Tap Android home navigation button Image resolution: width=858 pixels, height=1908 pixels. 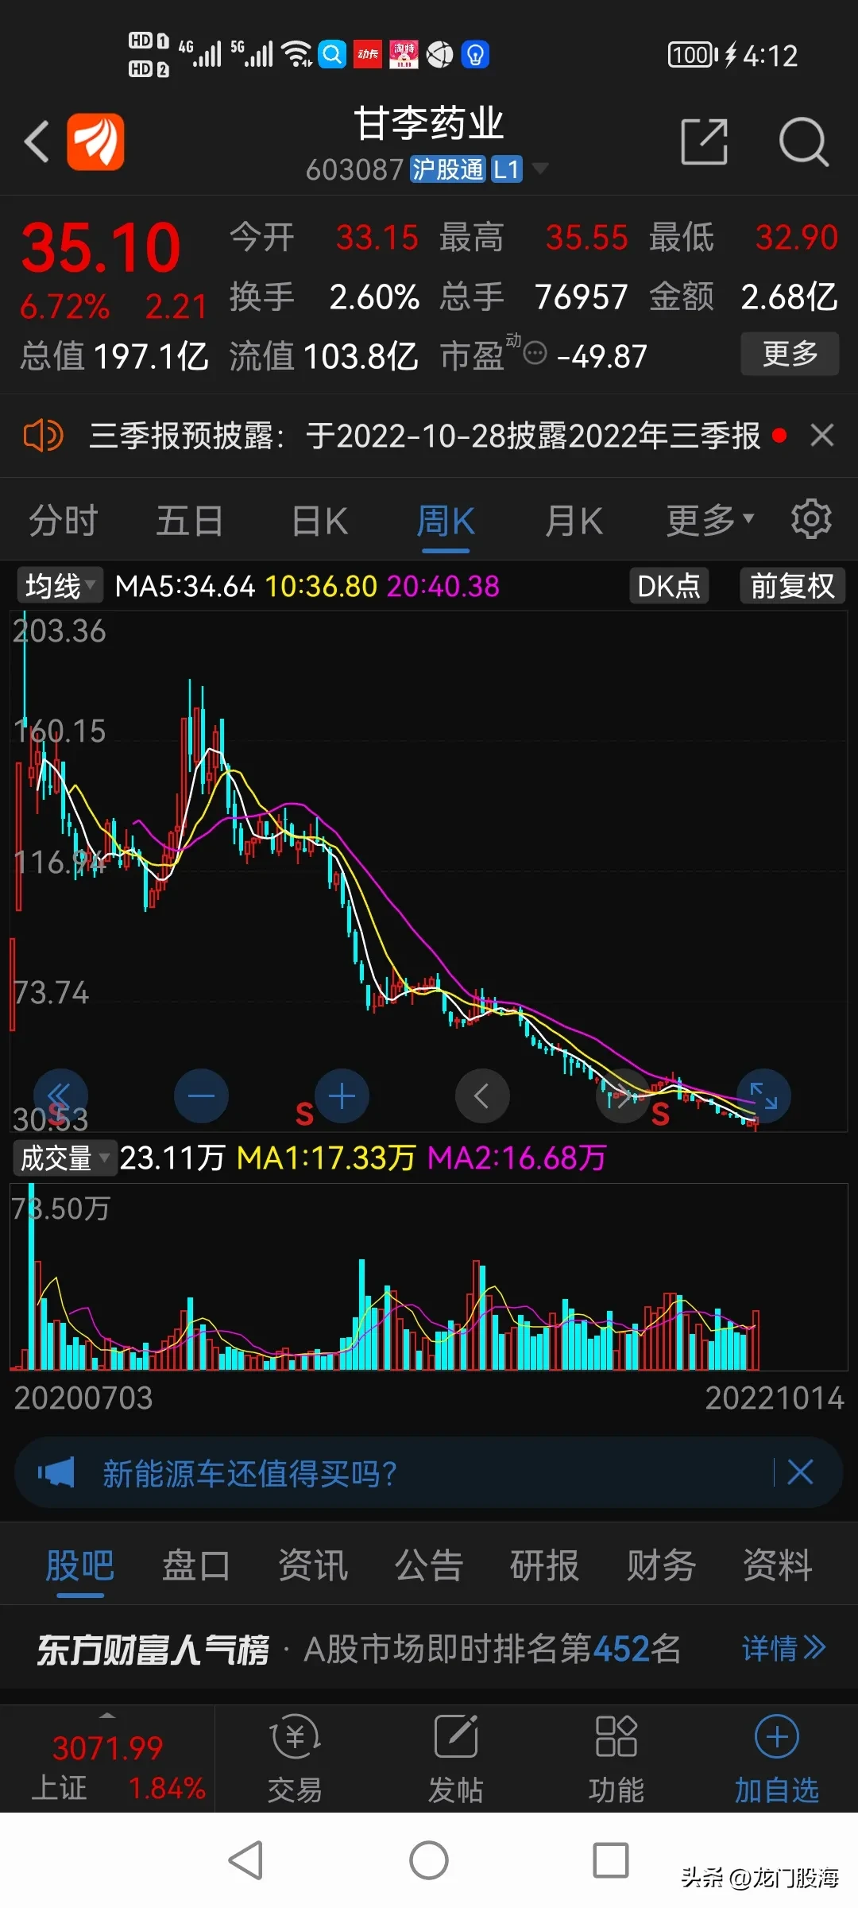(429, 1860)
